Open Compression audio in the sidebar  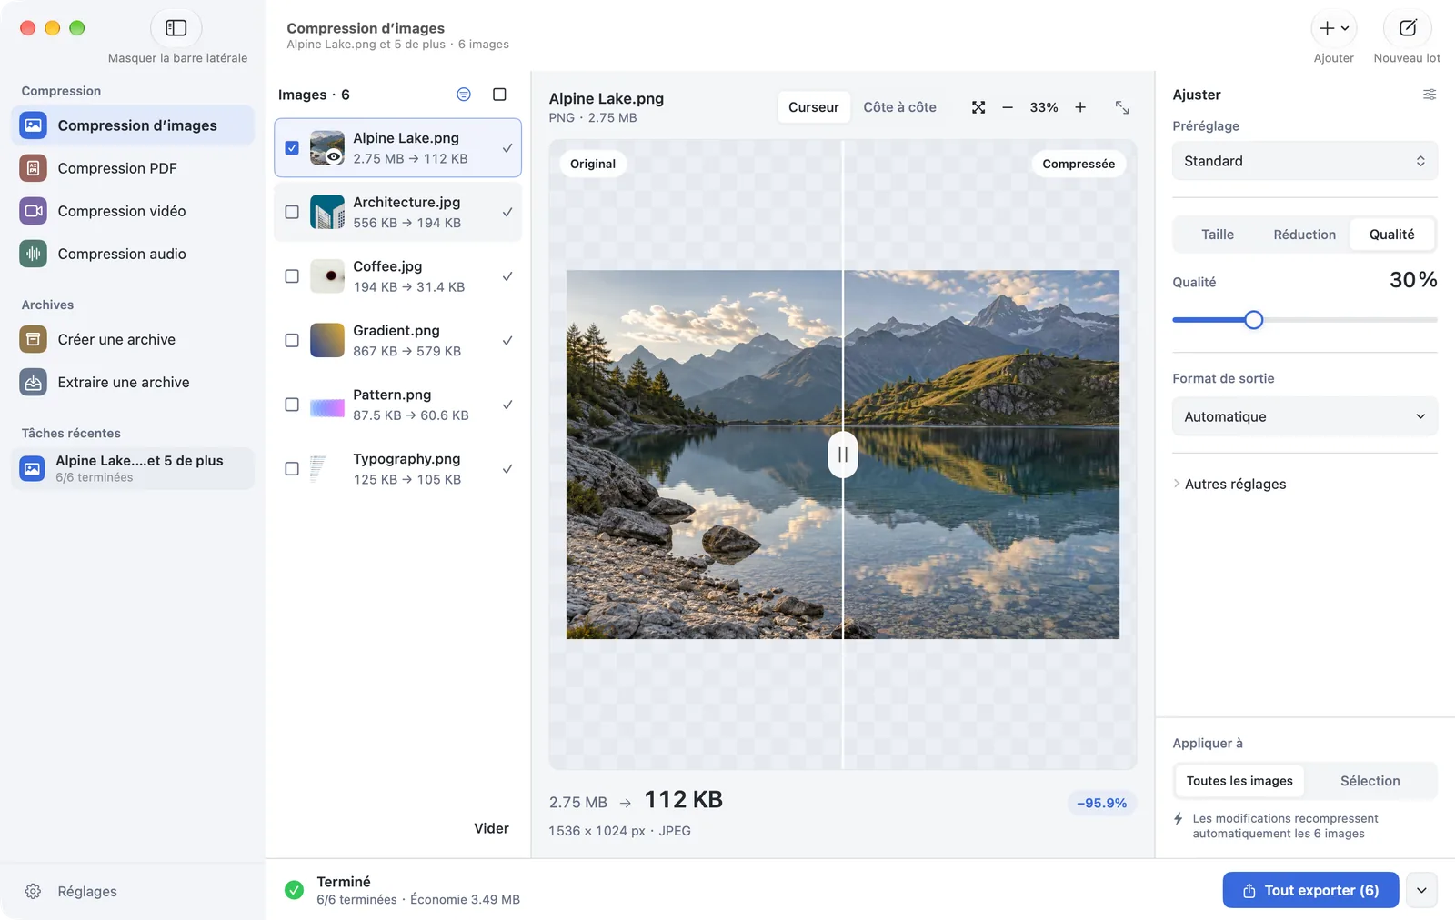pyautogui.click(x=133, y=254)
